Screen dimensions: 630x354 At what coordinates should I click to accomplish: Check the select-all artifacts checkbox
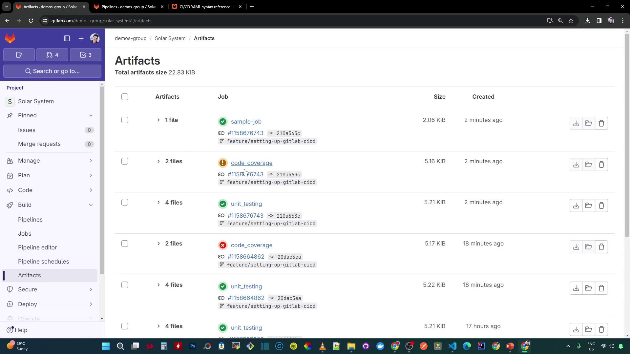tap(125, 97)
